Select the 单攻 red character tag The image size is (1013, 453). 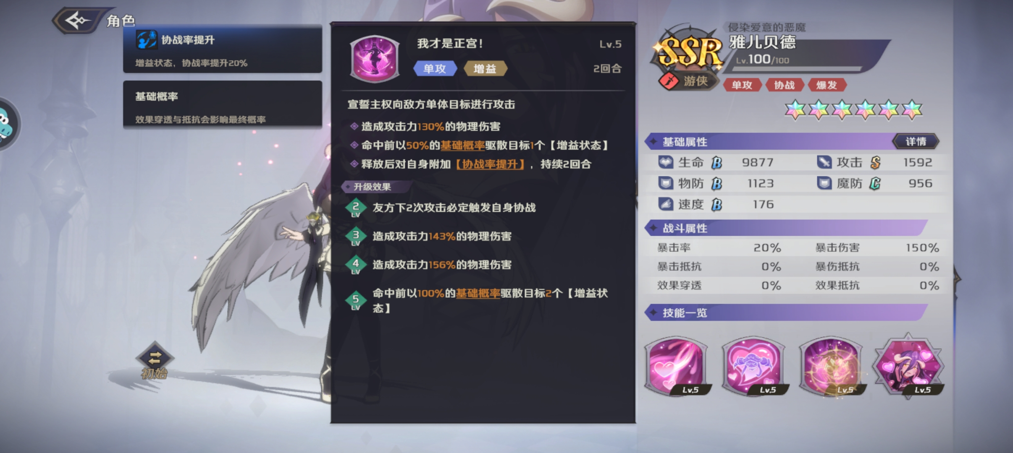coord(743,85)
